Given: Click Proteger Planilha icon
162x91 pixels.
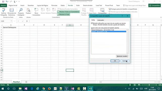Looking at the screenshot, I should 84,12.
